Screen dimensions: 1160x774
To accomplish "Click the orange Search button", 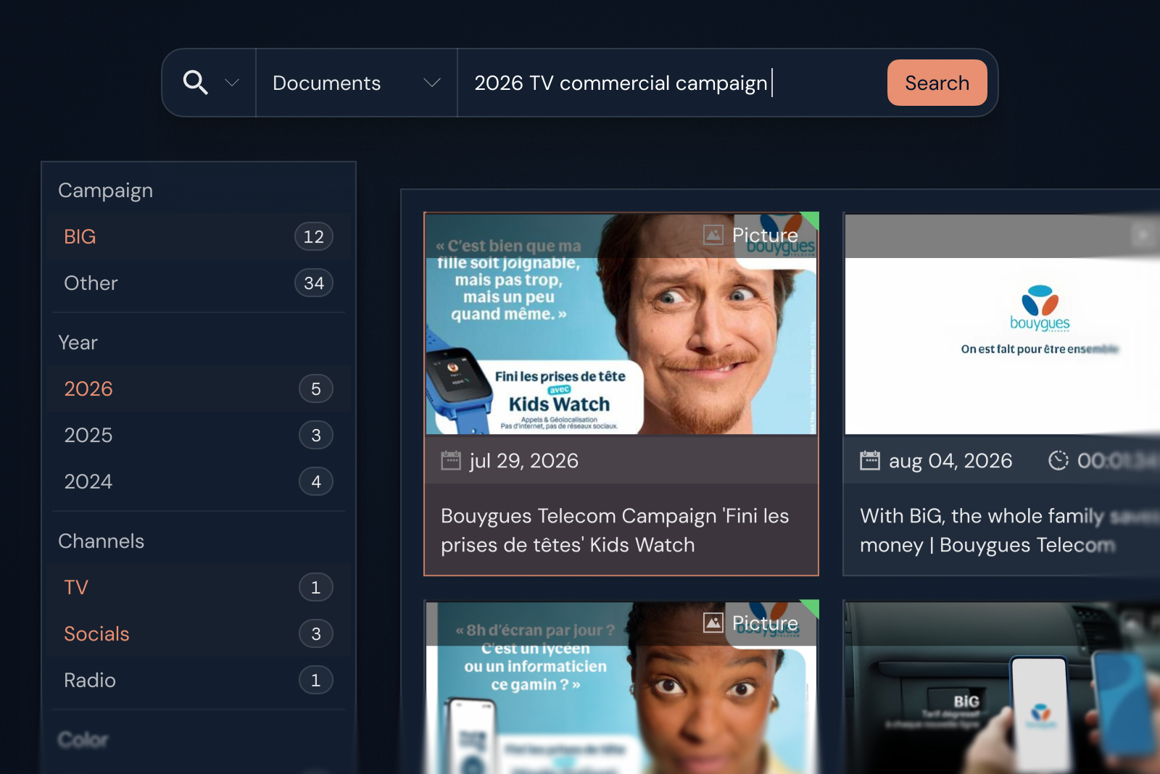I will point(937,83).
